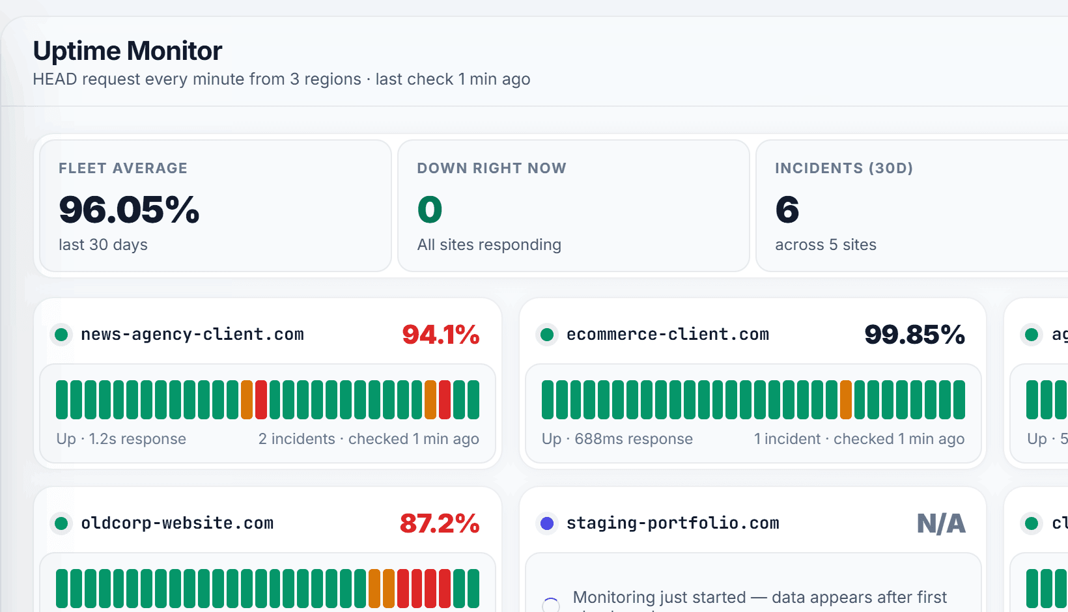Click '1 incident · checked 1 min ago' text
This screenshot has height=612, width=1068.
tap(859, 439)
